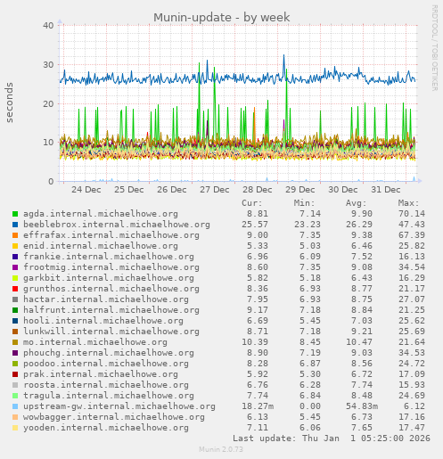Click the yooden pale yellow swatch

click(x=15, y=428)
